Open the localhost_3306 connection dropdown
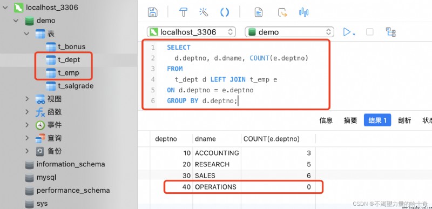 click(x=192, y=32)
